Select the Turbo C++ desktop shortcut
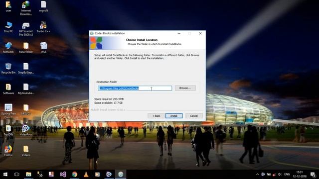Screen dimensions: 319x179 pyautogui.click(x=43, y=27)
